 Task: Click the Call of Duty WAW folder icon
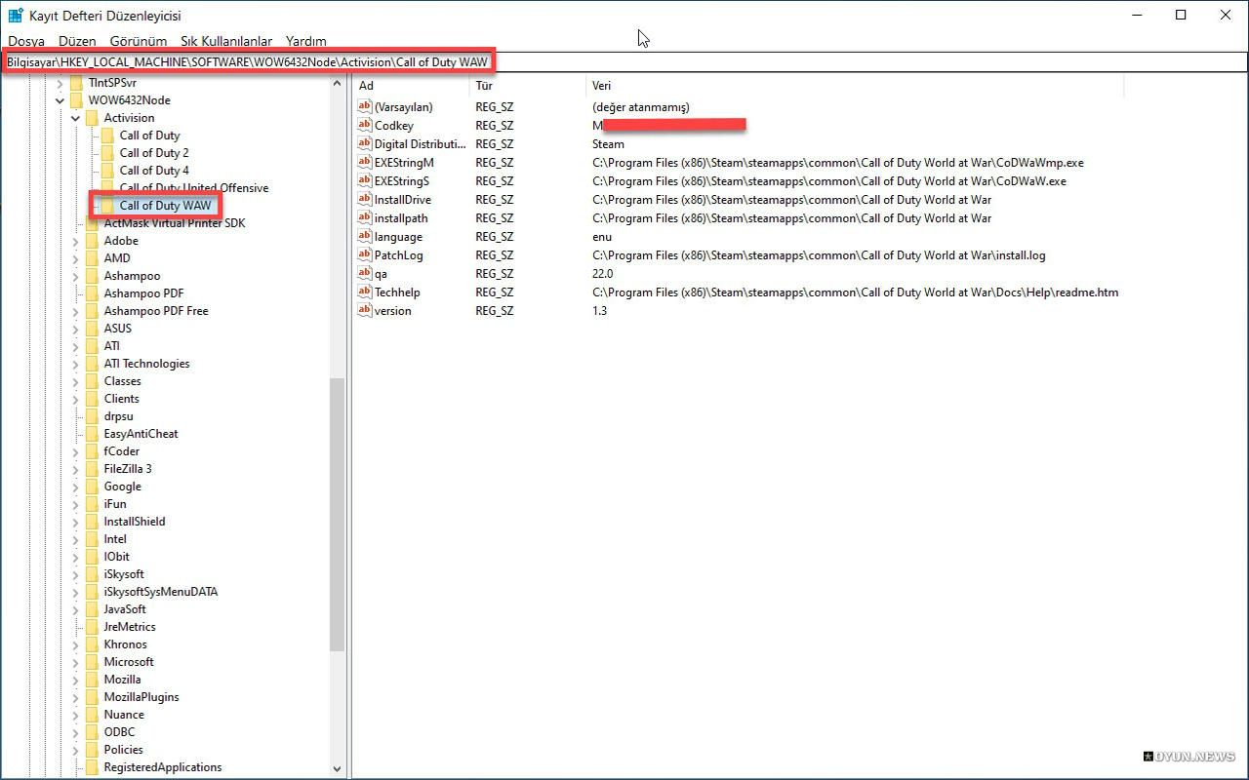point(107,206)
